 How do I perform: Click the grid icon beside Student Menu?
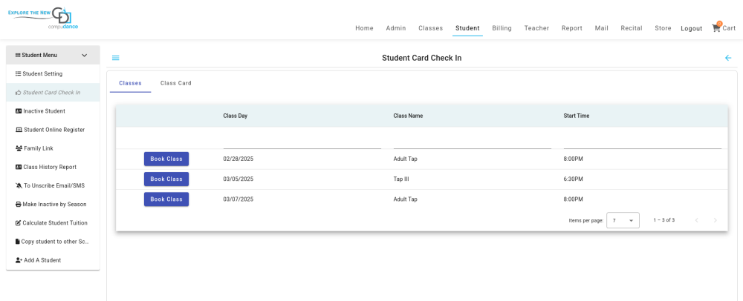(18, 56)
